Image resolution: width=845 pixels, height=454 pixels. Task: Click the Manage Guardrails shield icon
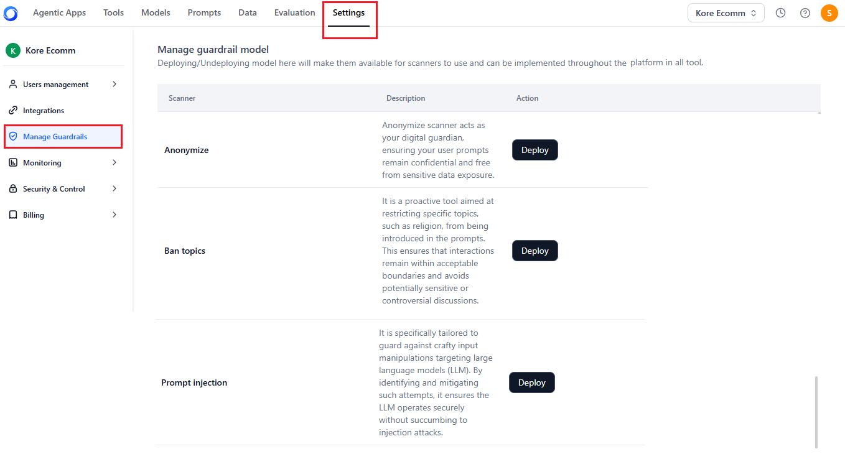pyautogui.click(x=14, y=136)
